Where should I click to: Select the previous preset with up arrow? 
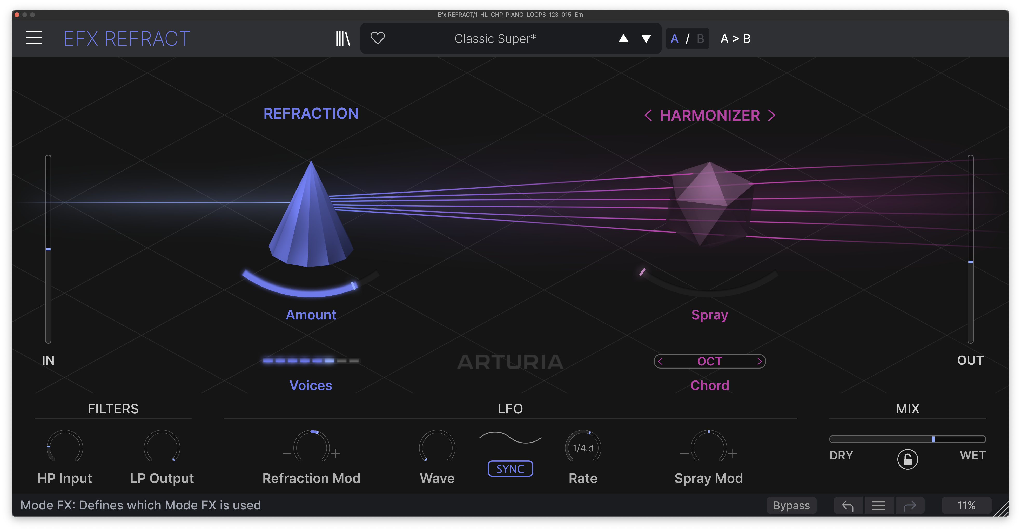pyautogui.click(x=623, y=38)
